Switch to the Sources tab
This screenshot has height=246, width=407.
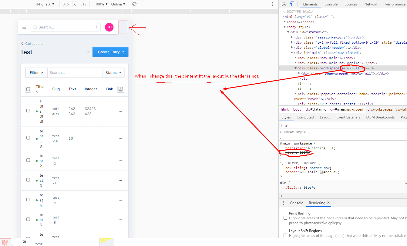351,4
